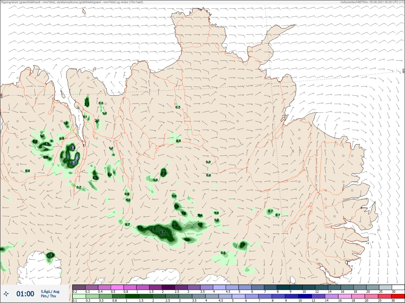This screenshot has height=303, width=405.
Task: Select the palest green 0.1 legend swatch
Action: (79, 296)
